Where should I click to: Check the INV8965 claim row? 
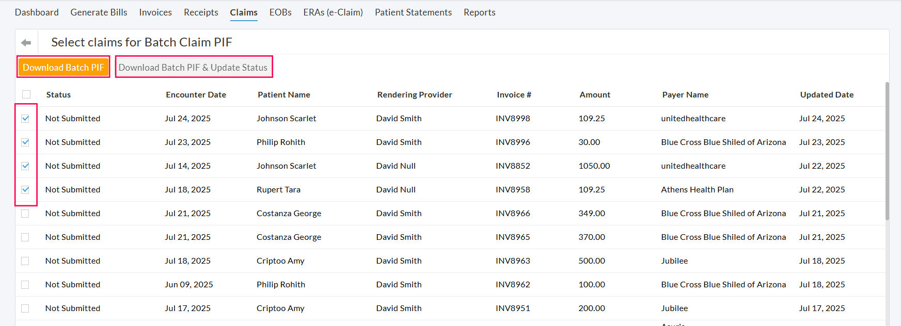tap(25, 237)
